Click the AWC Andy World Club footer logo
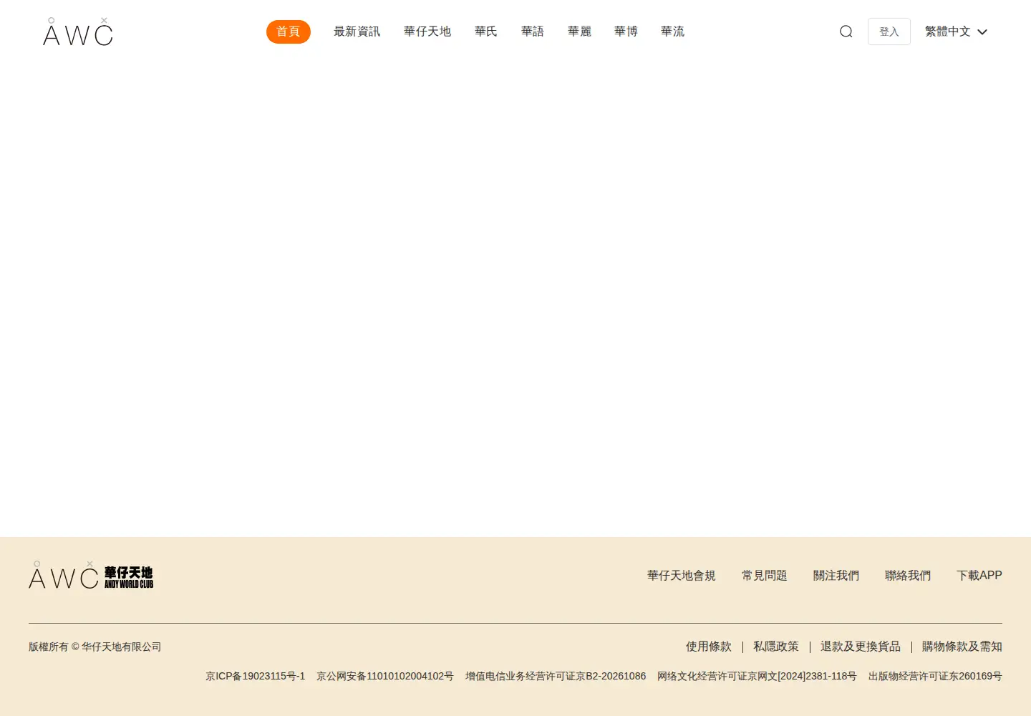1031x716 pixels. 91,576
